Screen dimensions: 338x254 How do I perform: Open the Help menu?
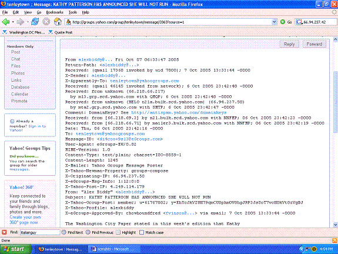point(86,12)
